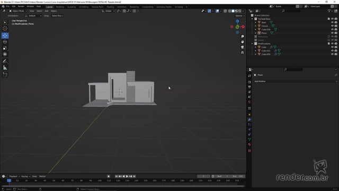Open the Modifiers wrench properties tab
This screenshot has height=191, width=339.
tap(249, 119)
